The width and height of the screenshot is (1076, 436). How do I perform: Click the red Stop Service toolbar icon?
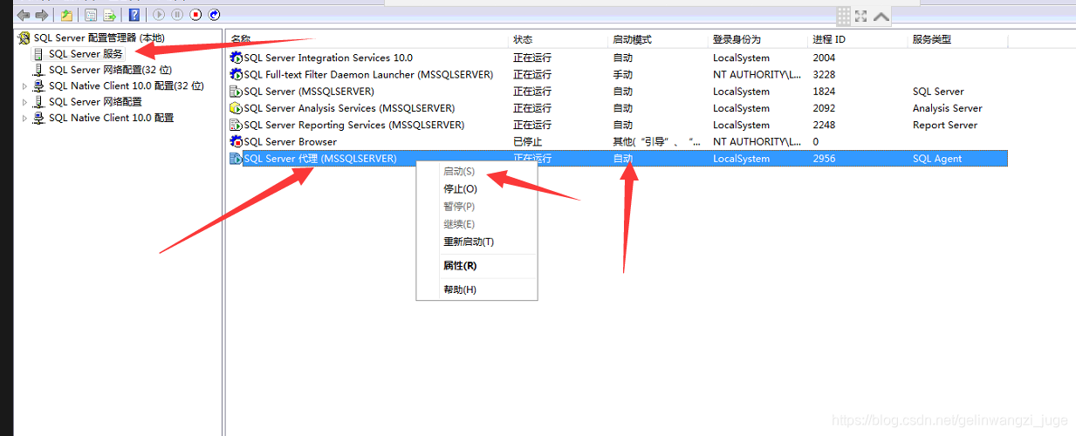[195, 15]
